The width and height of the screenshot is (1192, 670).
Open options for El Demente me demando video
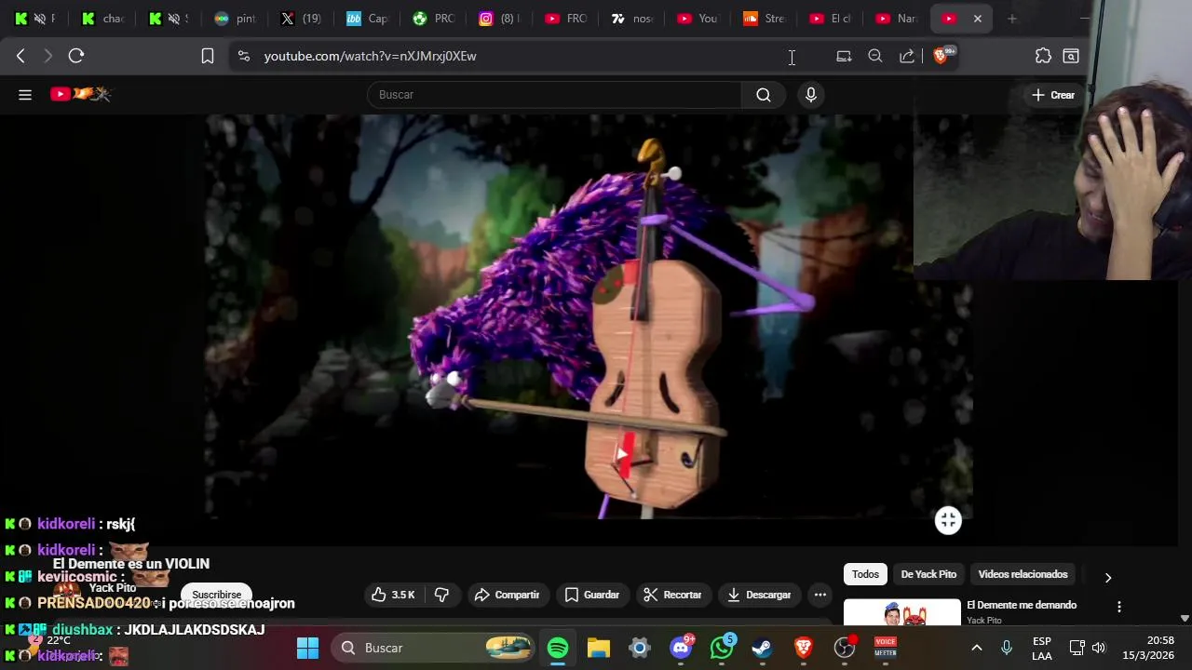tap(1119, 607)
